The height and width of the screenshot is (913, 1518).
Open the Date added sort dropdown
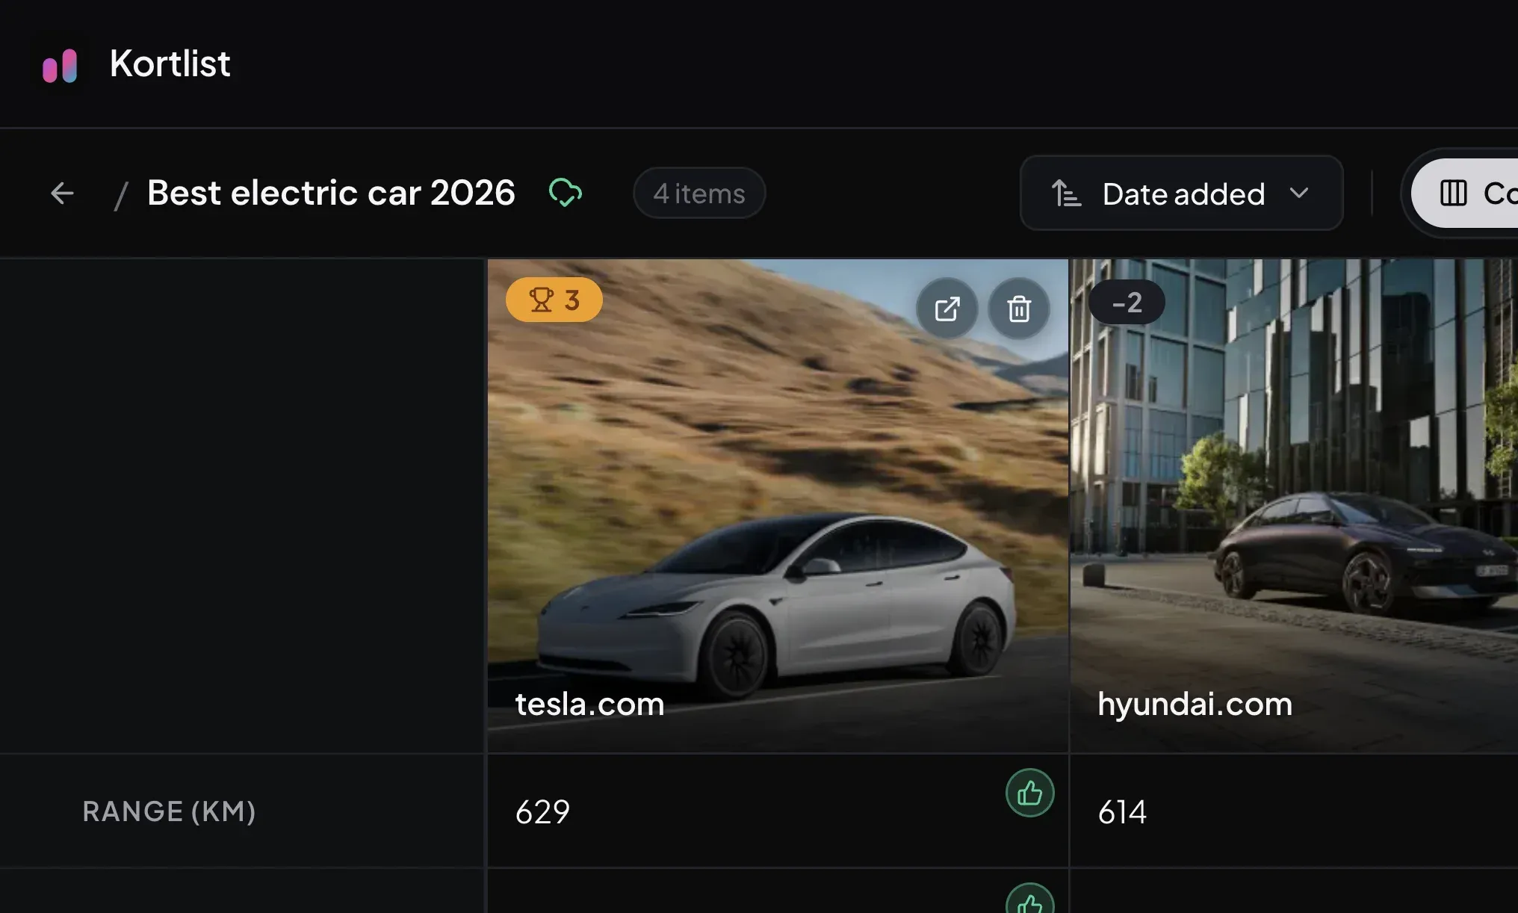point(1181,194)
